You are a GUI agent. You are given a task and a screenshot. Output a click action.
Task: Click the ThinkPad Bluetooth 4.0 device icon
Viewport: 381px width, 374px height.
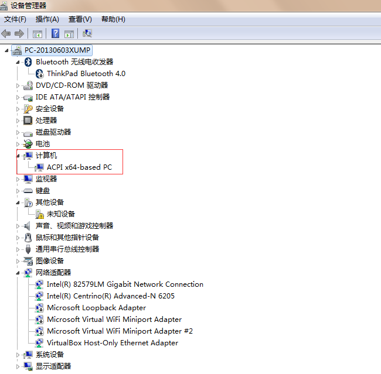(x=39, y=74)
